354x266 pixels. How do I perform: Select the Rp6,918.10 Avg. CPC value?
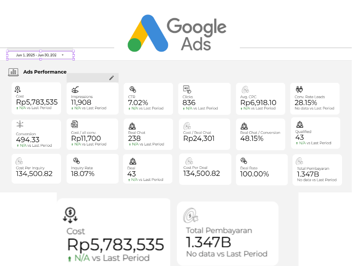pyautogui.click(x=258, y=103)
